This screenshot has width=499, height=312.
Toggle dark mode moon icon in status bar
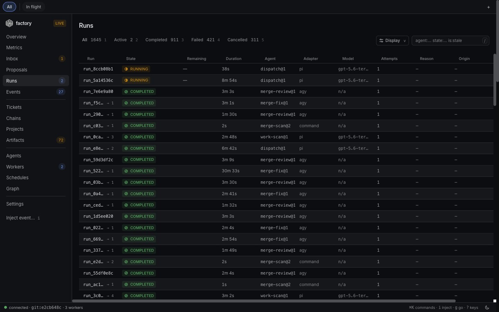[x=487, y=307]
